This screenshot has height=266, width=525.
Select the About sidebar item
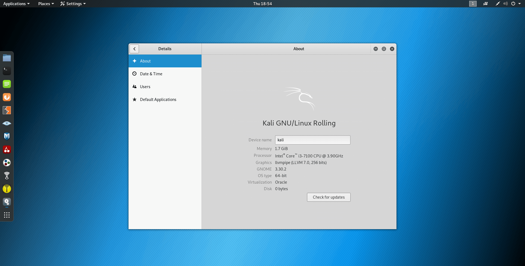pos(165,61)
